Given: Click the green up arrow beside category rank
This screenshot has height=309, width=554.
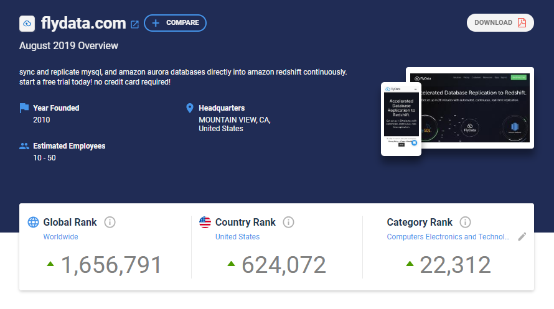Looking at the screenshot, I should [x=410, y=264].
